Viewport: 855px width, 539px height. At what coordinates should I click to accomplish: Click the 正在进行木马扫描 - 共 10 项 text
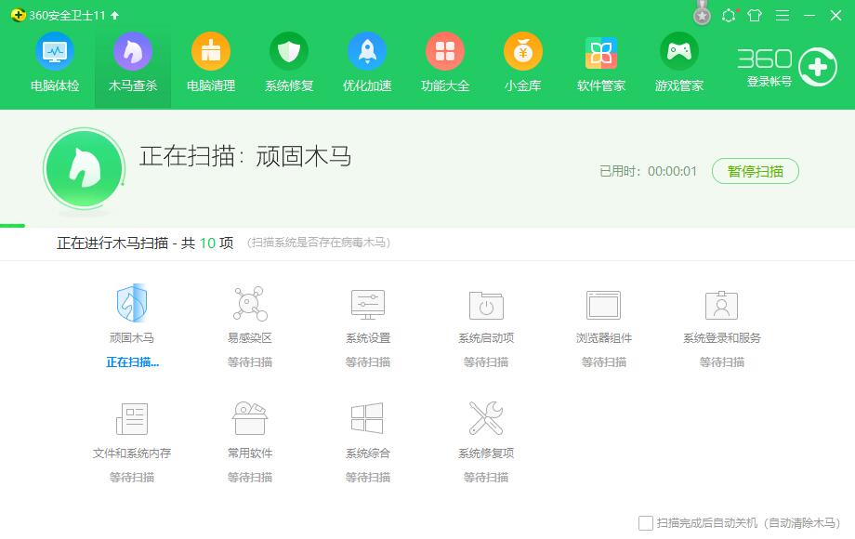click(x=145, y=243)
